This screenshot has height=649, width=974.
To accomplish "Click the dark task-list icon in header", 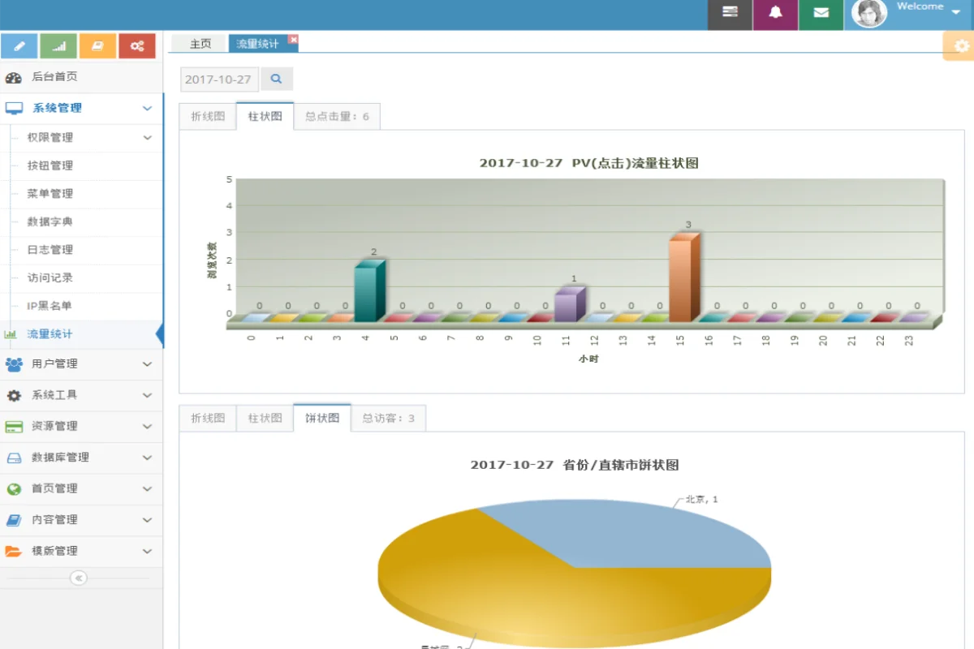I will click(730, 13).
